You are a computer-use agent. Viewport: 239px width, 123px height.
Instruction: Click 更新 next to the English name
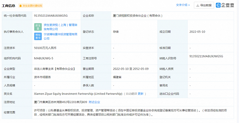pyautogui.click(x=141, y=94)
